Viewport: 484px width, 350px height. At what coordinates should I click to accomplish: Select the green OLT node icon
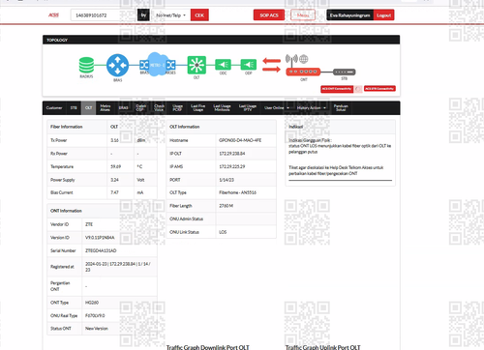[197, 65]
